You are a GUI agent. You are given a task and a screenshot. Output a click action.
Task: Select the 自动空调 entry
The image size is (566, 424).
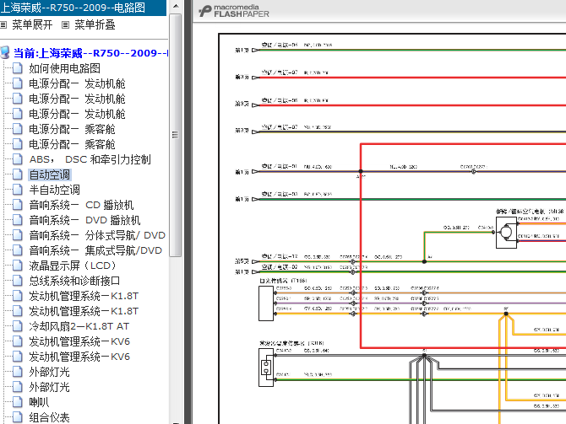point(50,174)
